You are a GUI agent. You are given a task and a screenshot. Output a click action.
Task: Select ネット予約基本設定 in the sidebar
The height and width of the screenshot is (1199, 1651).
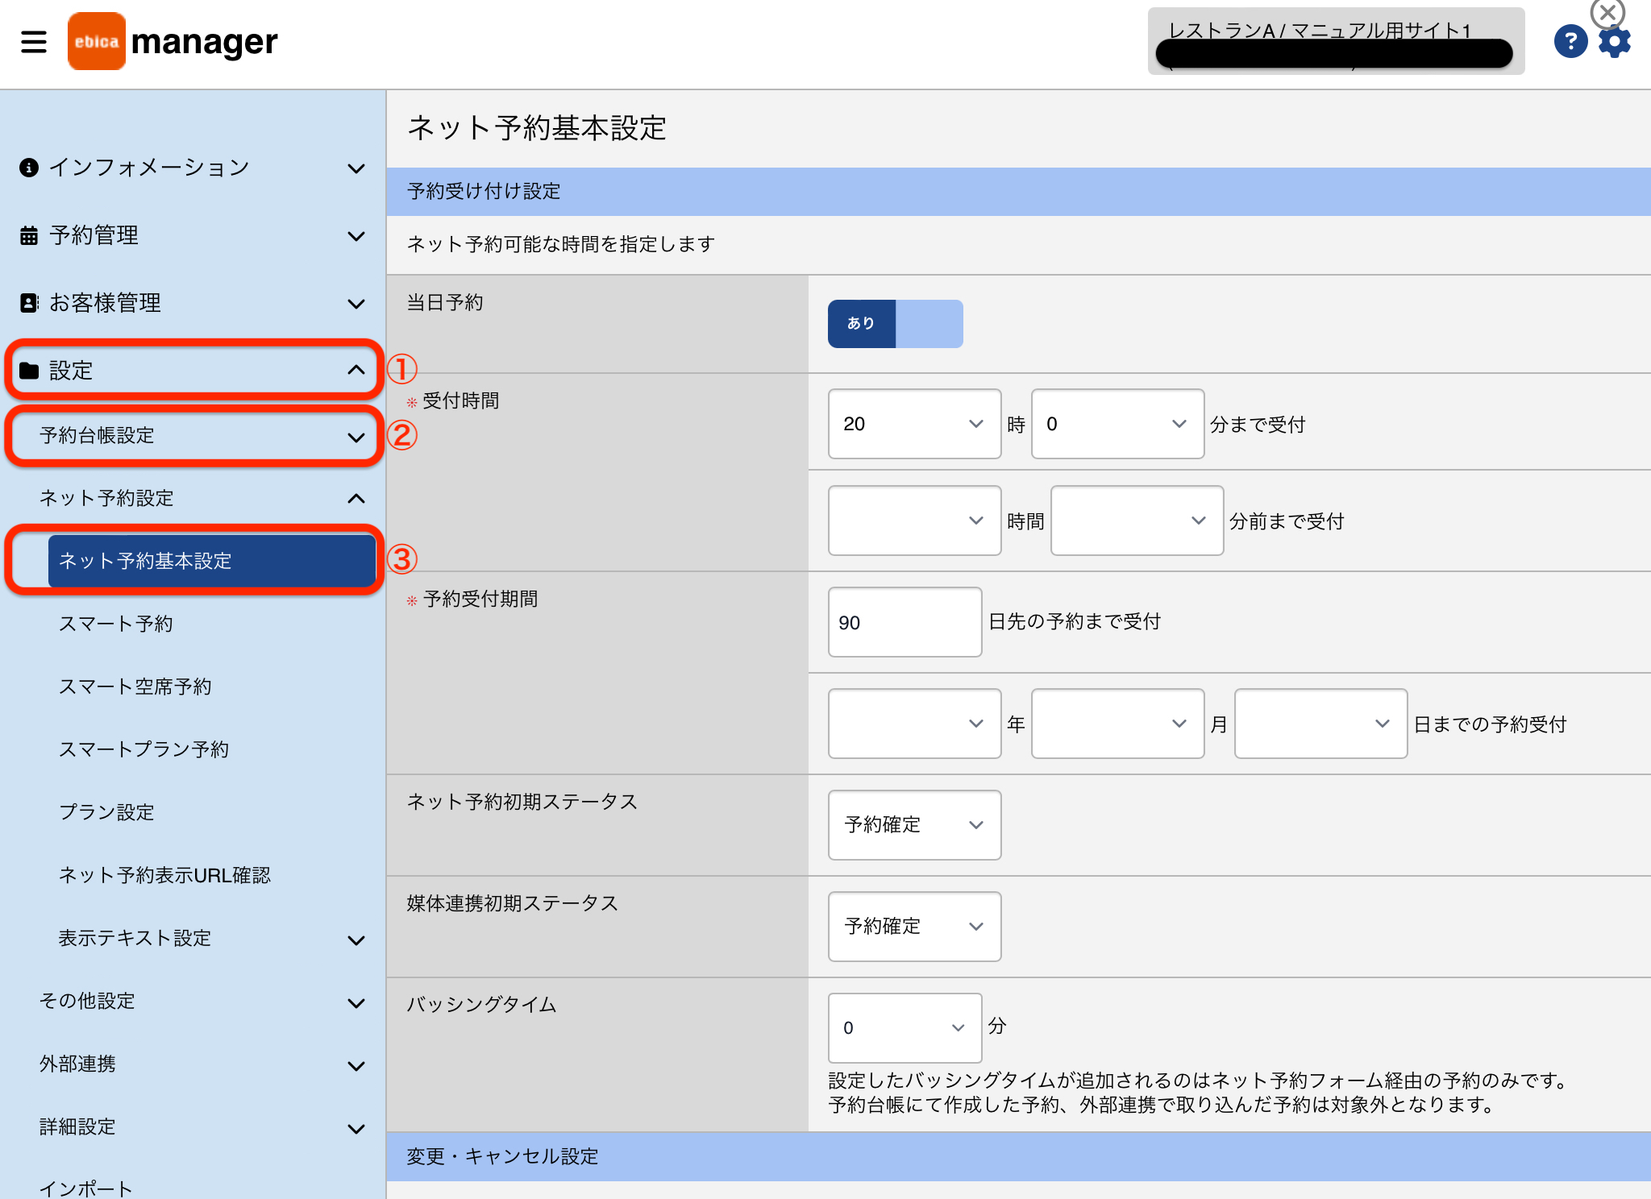coord(212,561)
